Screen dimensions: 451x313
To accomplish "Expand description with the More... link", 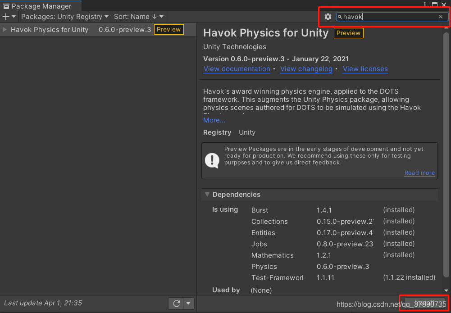I will point(214,120).
